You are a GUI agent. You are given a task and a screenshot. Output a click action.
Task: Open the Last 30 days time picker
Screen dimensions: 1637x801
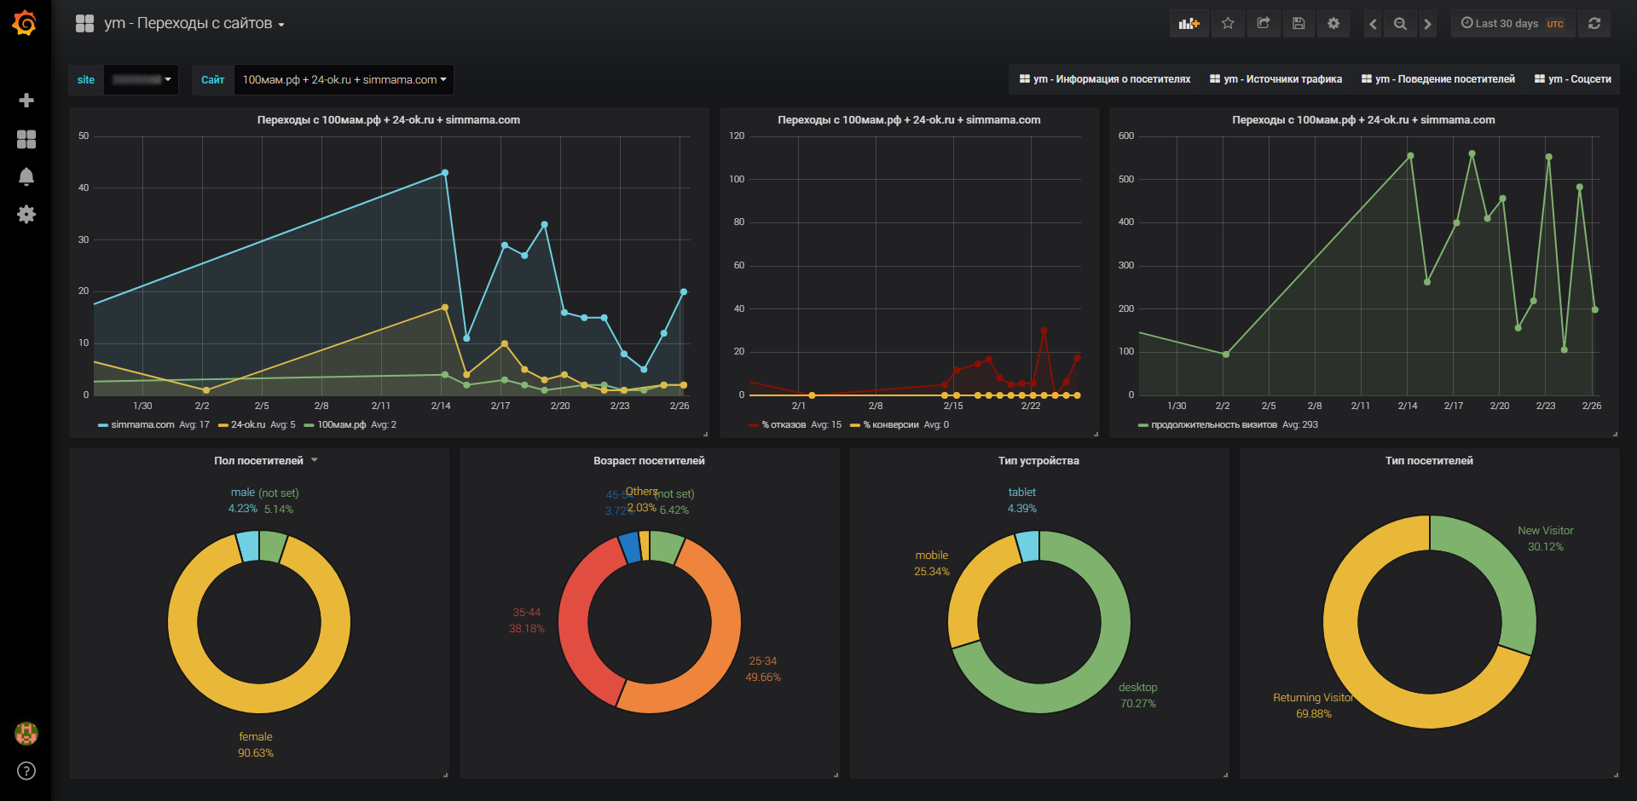(x=1513, y=24)
